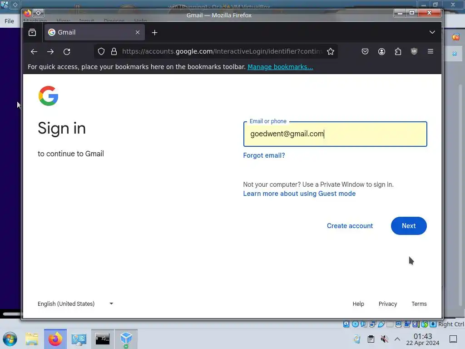Screen dimensions: 465x349
Task: Click the colorful tray icon left of clipboard
Action: [357, 339]
